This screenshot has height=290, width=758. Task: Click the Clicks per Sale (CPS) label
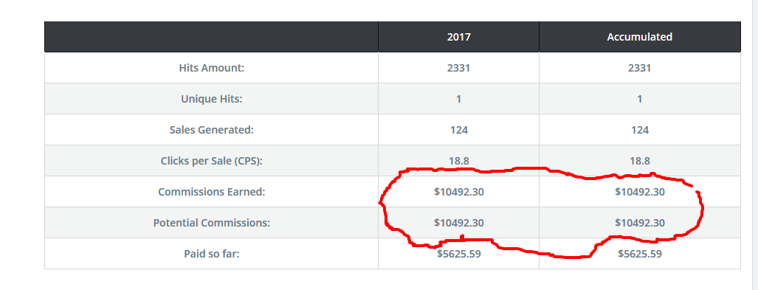[212, 160]
